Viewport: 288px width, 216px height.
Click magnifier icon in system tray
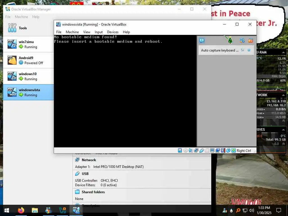click(238, 210)
